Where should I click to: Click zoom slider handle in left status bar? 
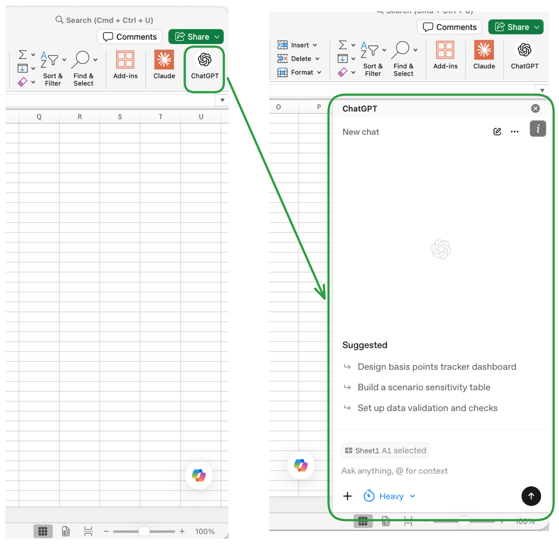144,531
